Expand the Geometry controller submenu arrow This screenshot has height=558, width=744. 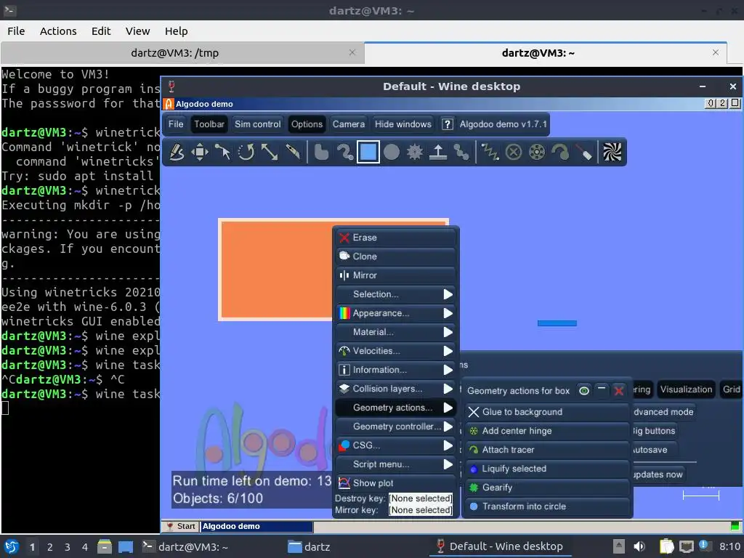[448, 426]
